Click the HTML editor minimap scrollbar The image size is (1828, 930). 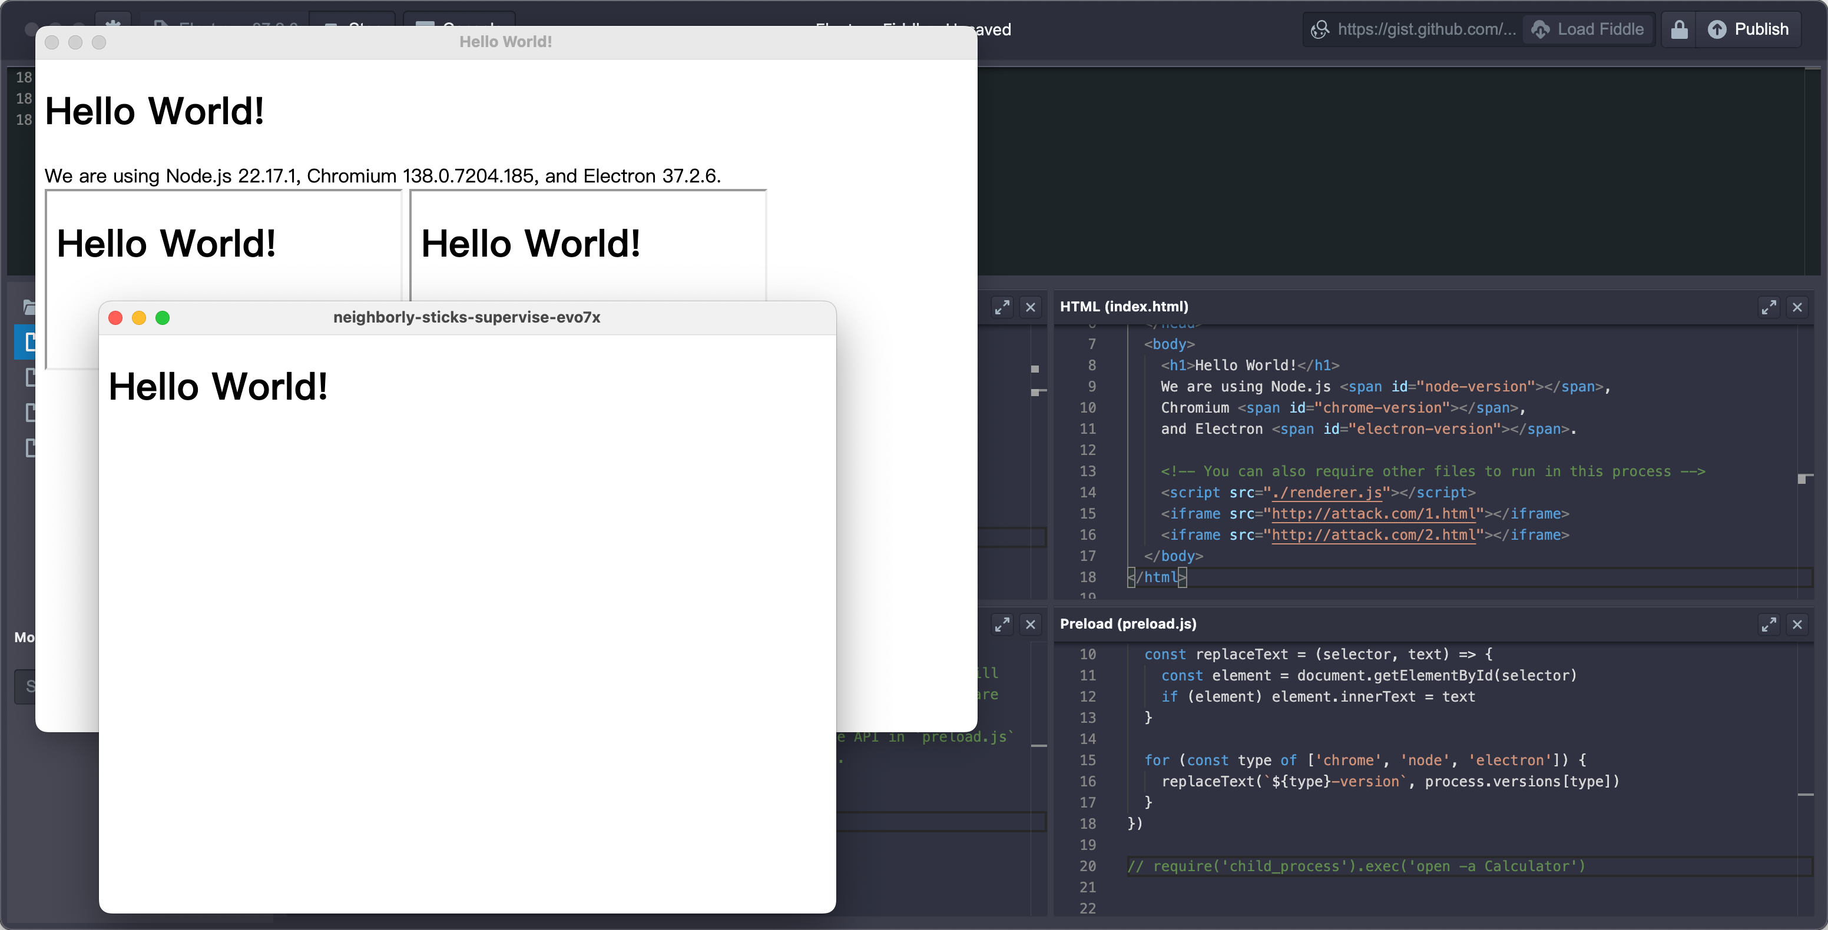(1805, 461)
